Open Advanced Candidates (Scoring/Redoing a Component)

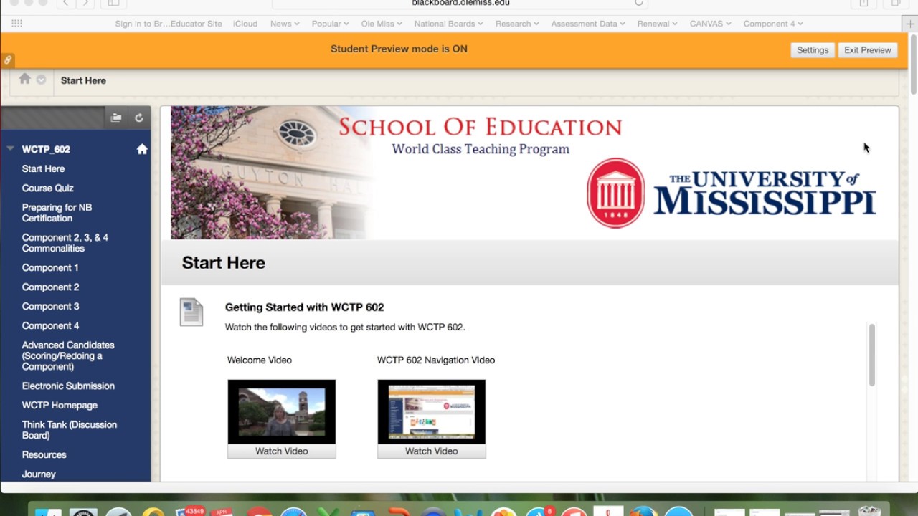[x=68, y=355]
